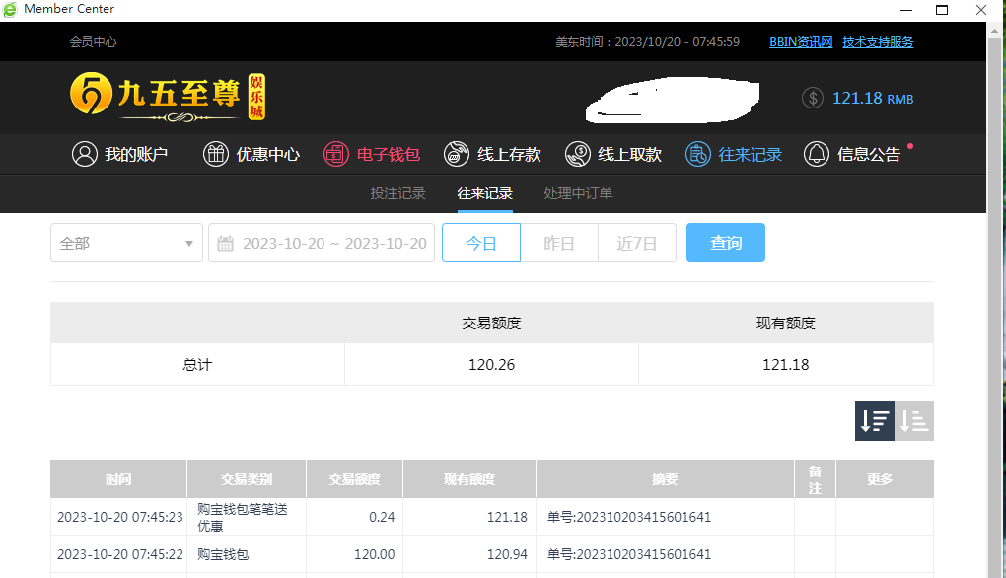
Task: Open 往来记录 records icon
Action: point(698,154)
